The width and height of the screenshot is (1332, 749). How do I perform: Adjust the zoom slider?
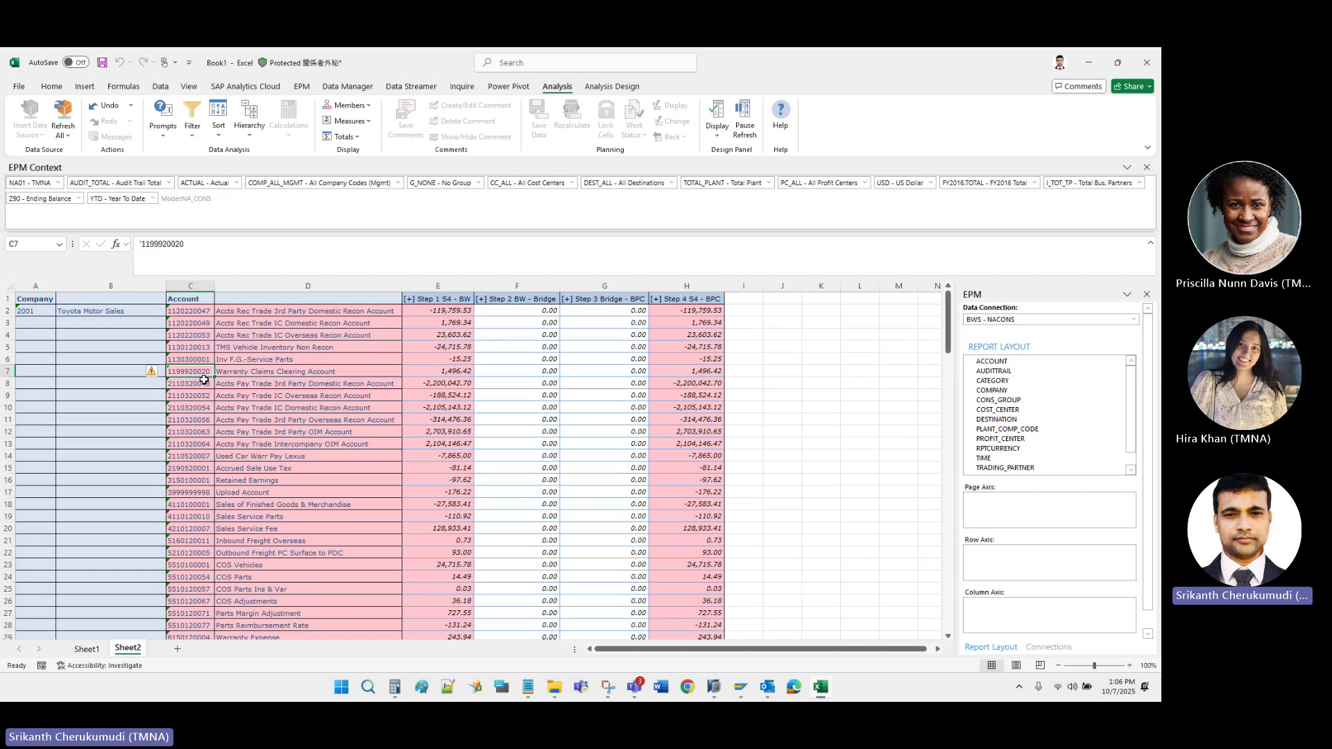click(x=1094, y=665)
